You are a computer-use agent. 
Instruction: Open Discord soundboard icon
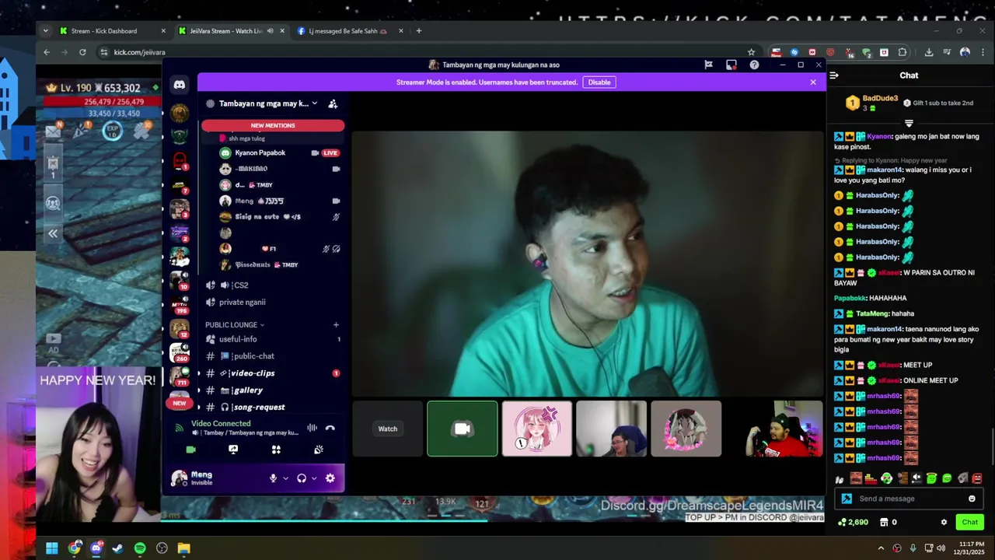(x=319, y=450)
